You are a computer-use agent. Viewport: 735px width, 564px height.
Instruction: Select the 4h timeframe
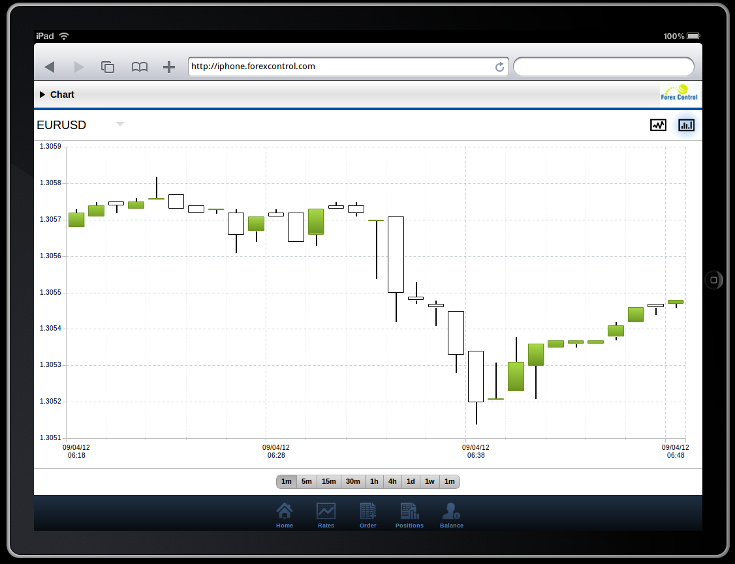(392, 482)
